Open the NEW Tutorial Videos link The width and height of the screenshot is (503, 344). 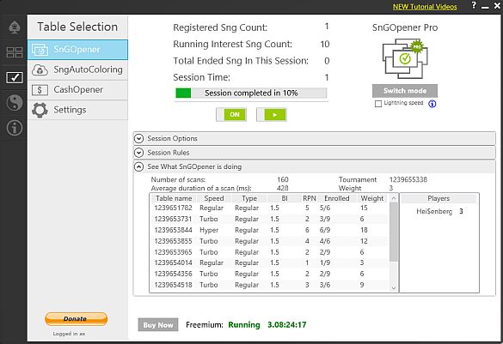(425, 7)
